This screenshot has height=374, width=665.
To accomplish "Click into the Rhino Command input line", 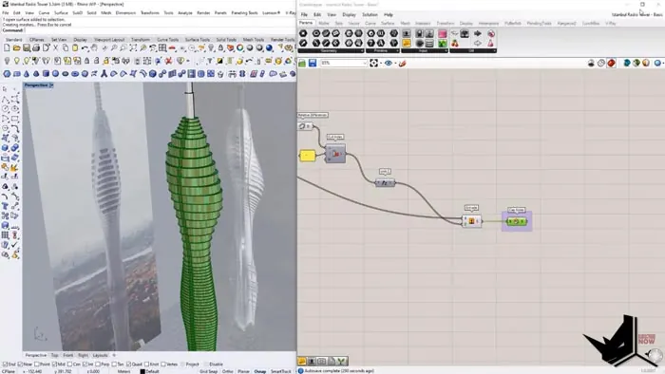I will 159,30.
